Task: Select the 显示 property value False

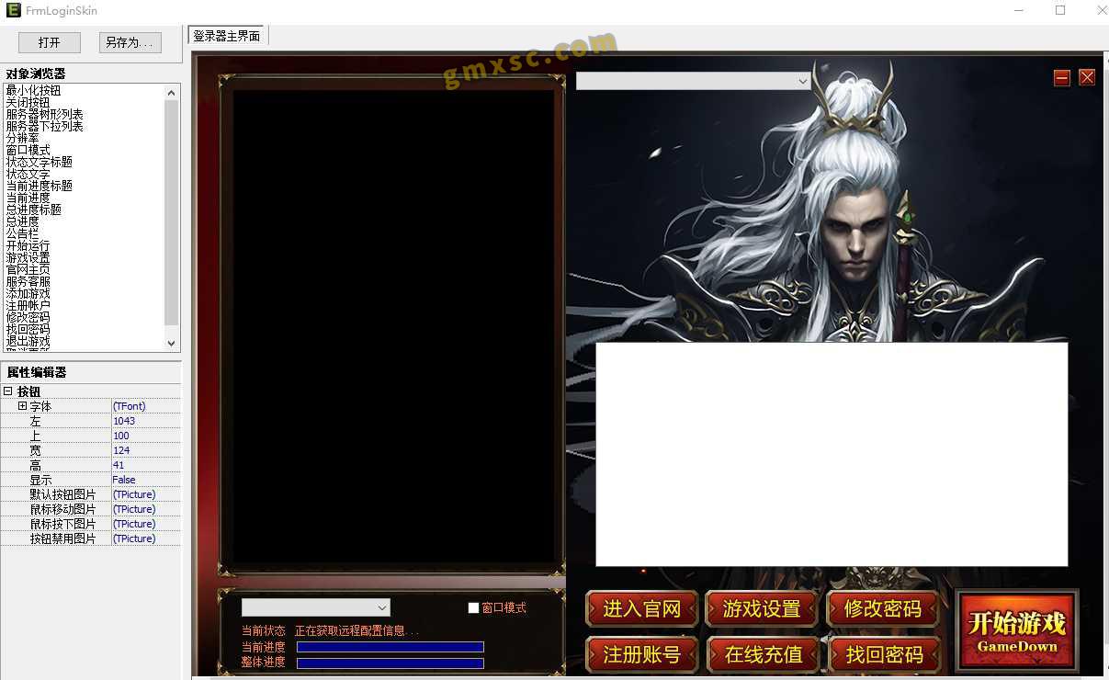Action: tap(145, 480)
